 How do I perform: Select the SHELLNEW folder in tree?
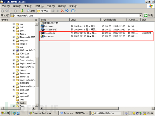click(x=22, y=83)
